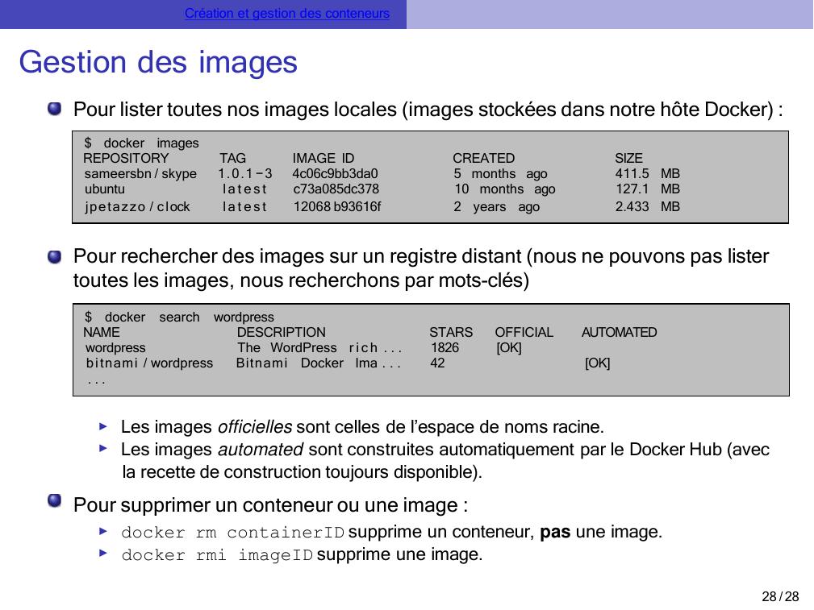Click the blue bullet beside "Pour rechercher des images"
814x610 pixels.
pyautogui.click(x=54, y=256)
